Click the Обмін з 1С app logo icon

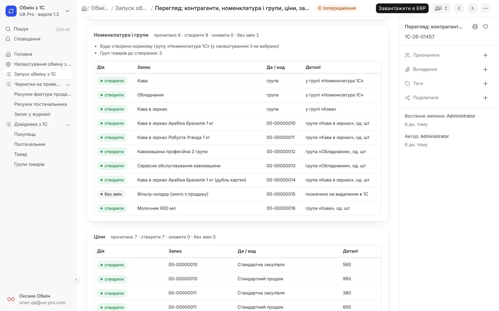(x=11, y=11)
